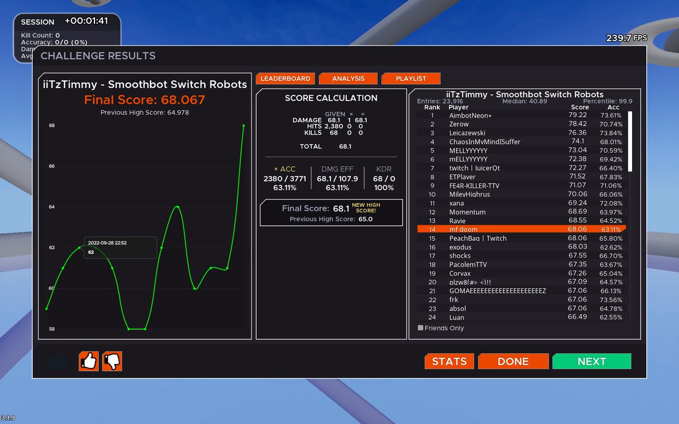Select leaderboard row Momentum

point(522,212)
